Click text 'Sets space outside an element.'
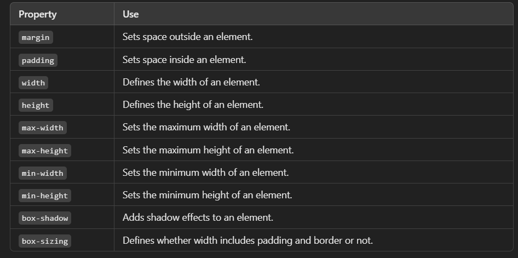 (188, 37)
